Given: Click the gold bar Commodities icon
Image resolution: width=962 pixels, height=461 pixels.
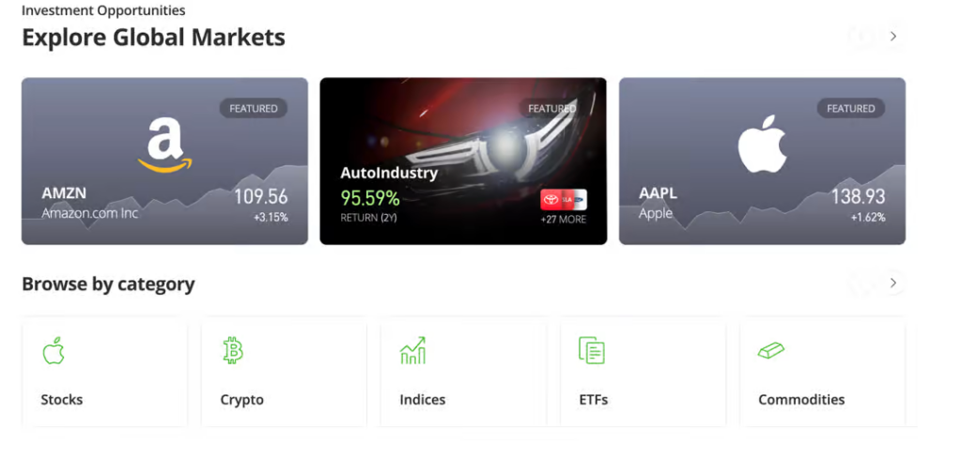Looking at the screenshot, I should pos(771,351).
